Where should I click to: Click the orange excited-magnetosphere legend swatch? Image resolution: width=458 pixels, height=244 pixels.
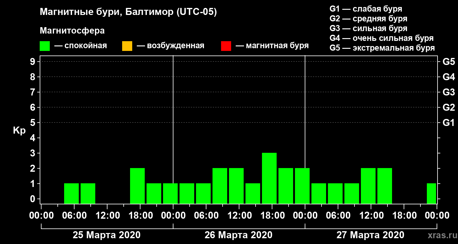(x=127, y=46)
